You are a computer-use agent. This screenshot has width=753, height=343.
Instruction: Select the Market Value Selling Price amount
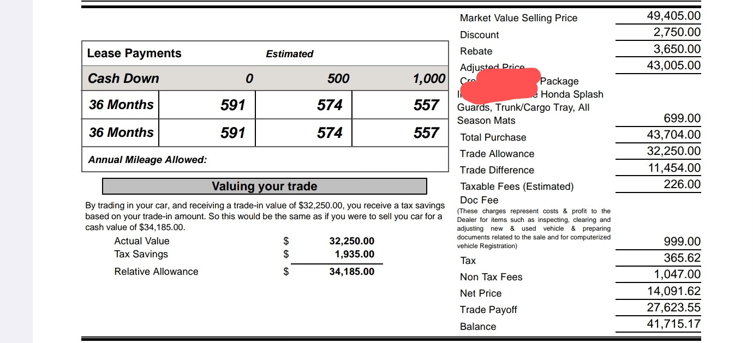click(x=673, y=16)
